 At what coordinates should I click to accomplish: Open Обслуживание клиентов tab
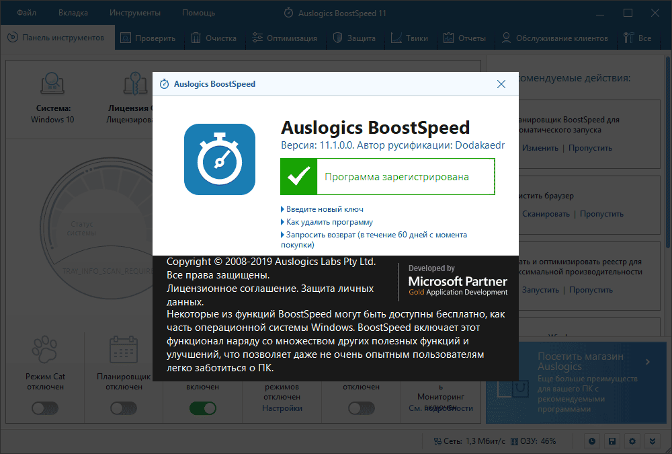554,38
